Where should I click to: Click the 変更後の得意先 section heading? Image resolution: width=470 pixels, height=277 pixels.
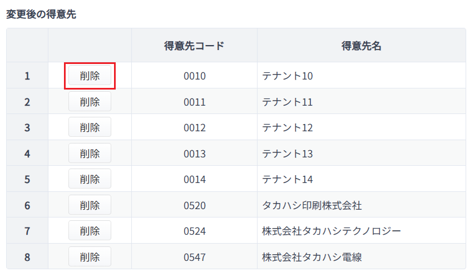click(x=41, y=14)
